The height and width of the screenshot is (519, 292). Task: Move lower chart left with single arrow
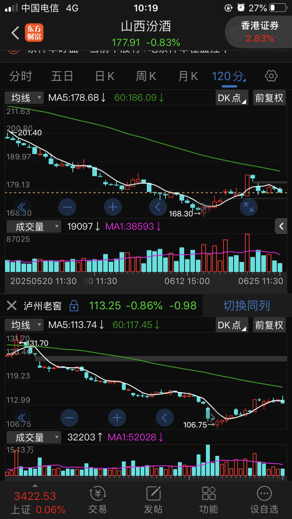[x=164, y=418]
